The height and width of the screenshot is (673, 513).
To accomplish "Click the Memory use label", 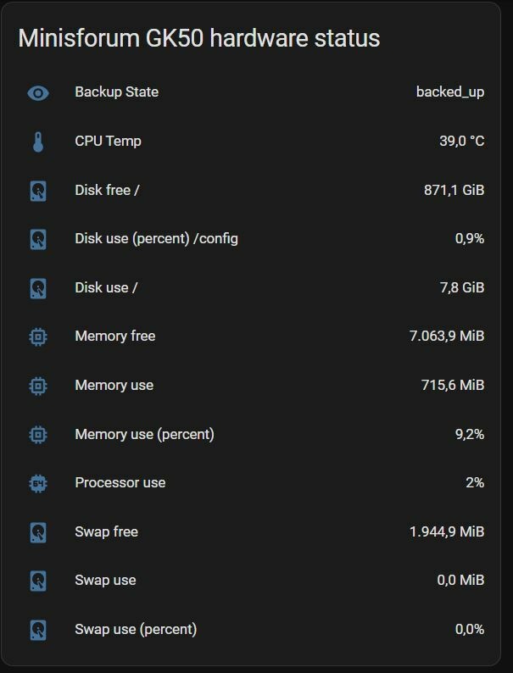I will coord(114,386).
